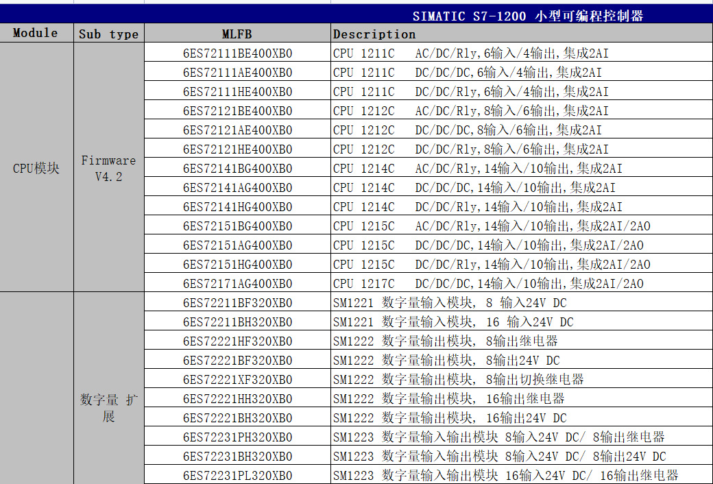This screenshot has width=713, height=484.
Task: Click CPU 1211C AC/DC/Rly description
Action: [x=522, y=53]
